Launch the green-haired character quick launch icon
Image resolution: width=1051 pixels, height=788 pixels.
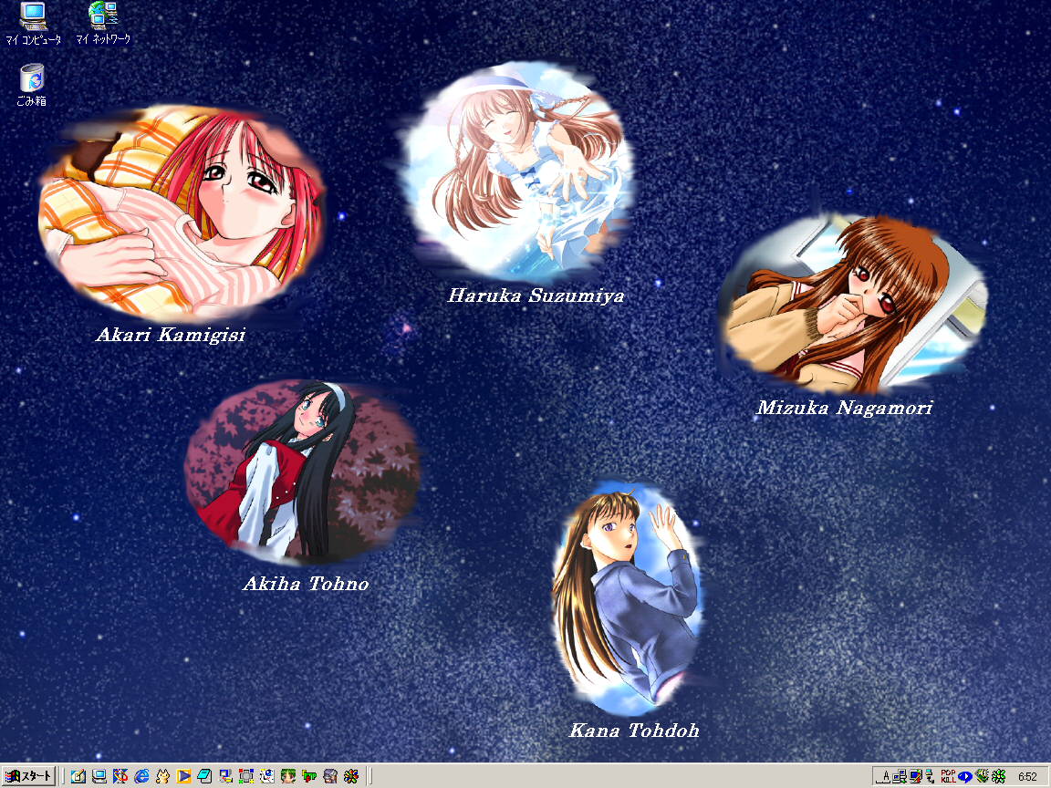288,776
